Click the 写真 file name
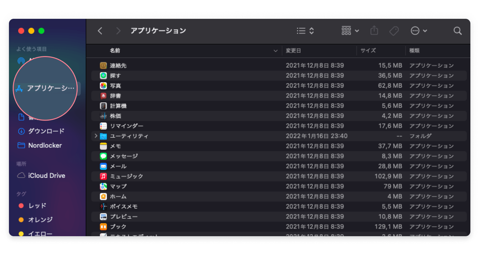This screenshot has height=255, width=479. click(x=116, y=86)
